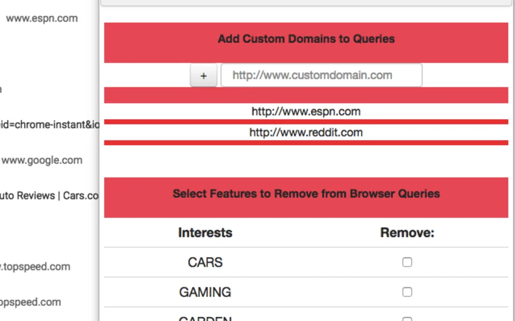The height and width of the screenshot is (321, 515).
Task: Click the CARS interest label
Action: [205, 262]
